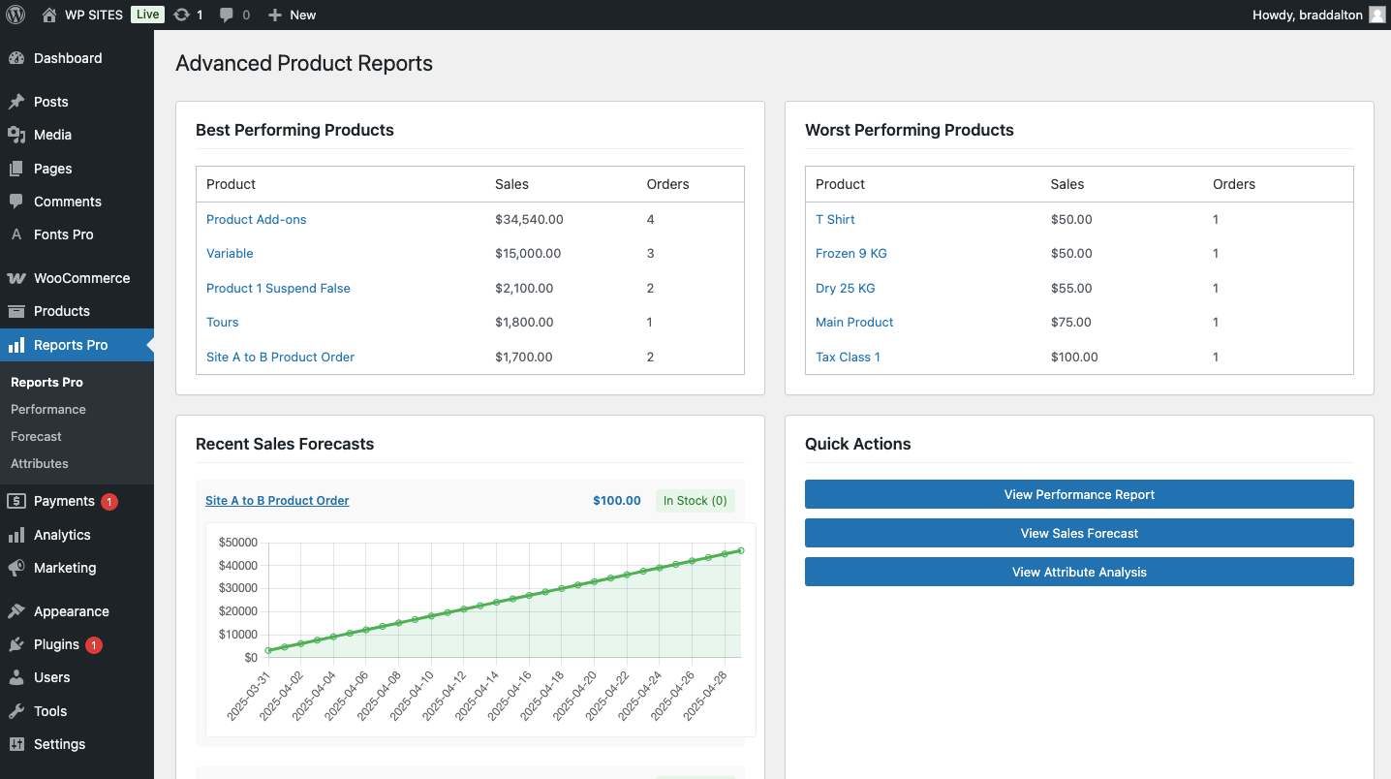The width and height of the screenshot is (1391, 779).
Task: Click the Dashboard gauge icon
Action: pos(16,58)
